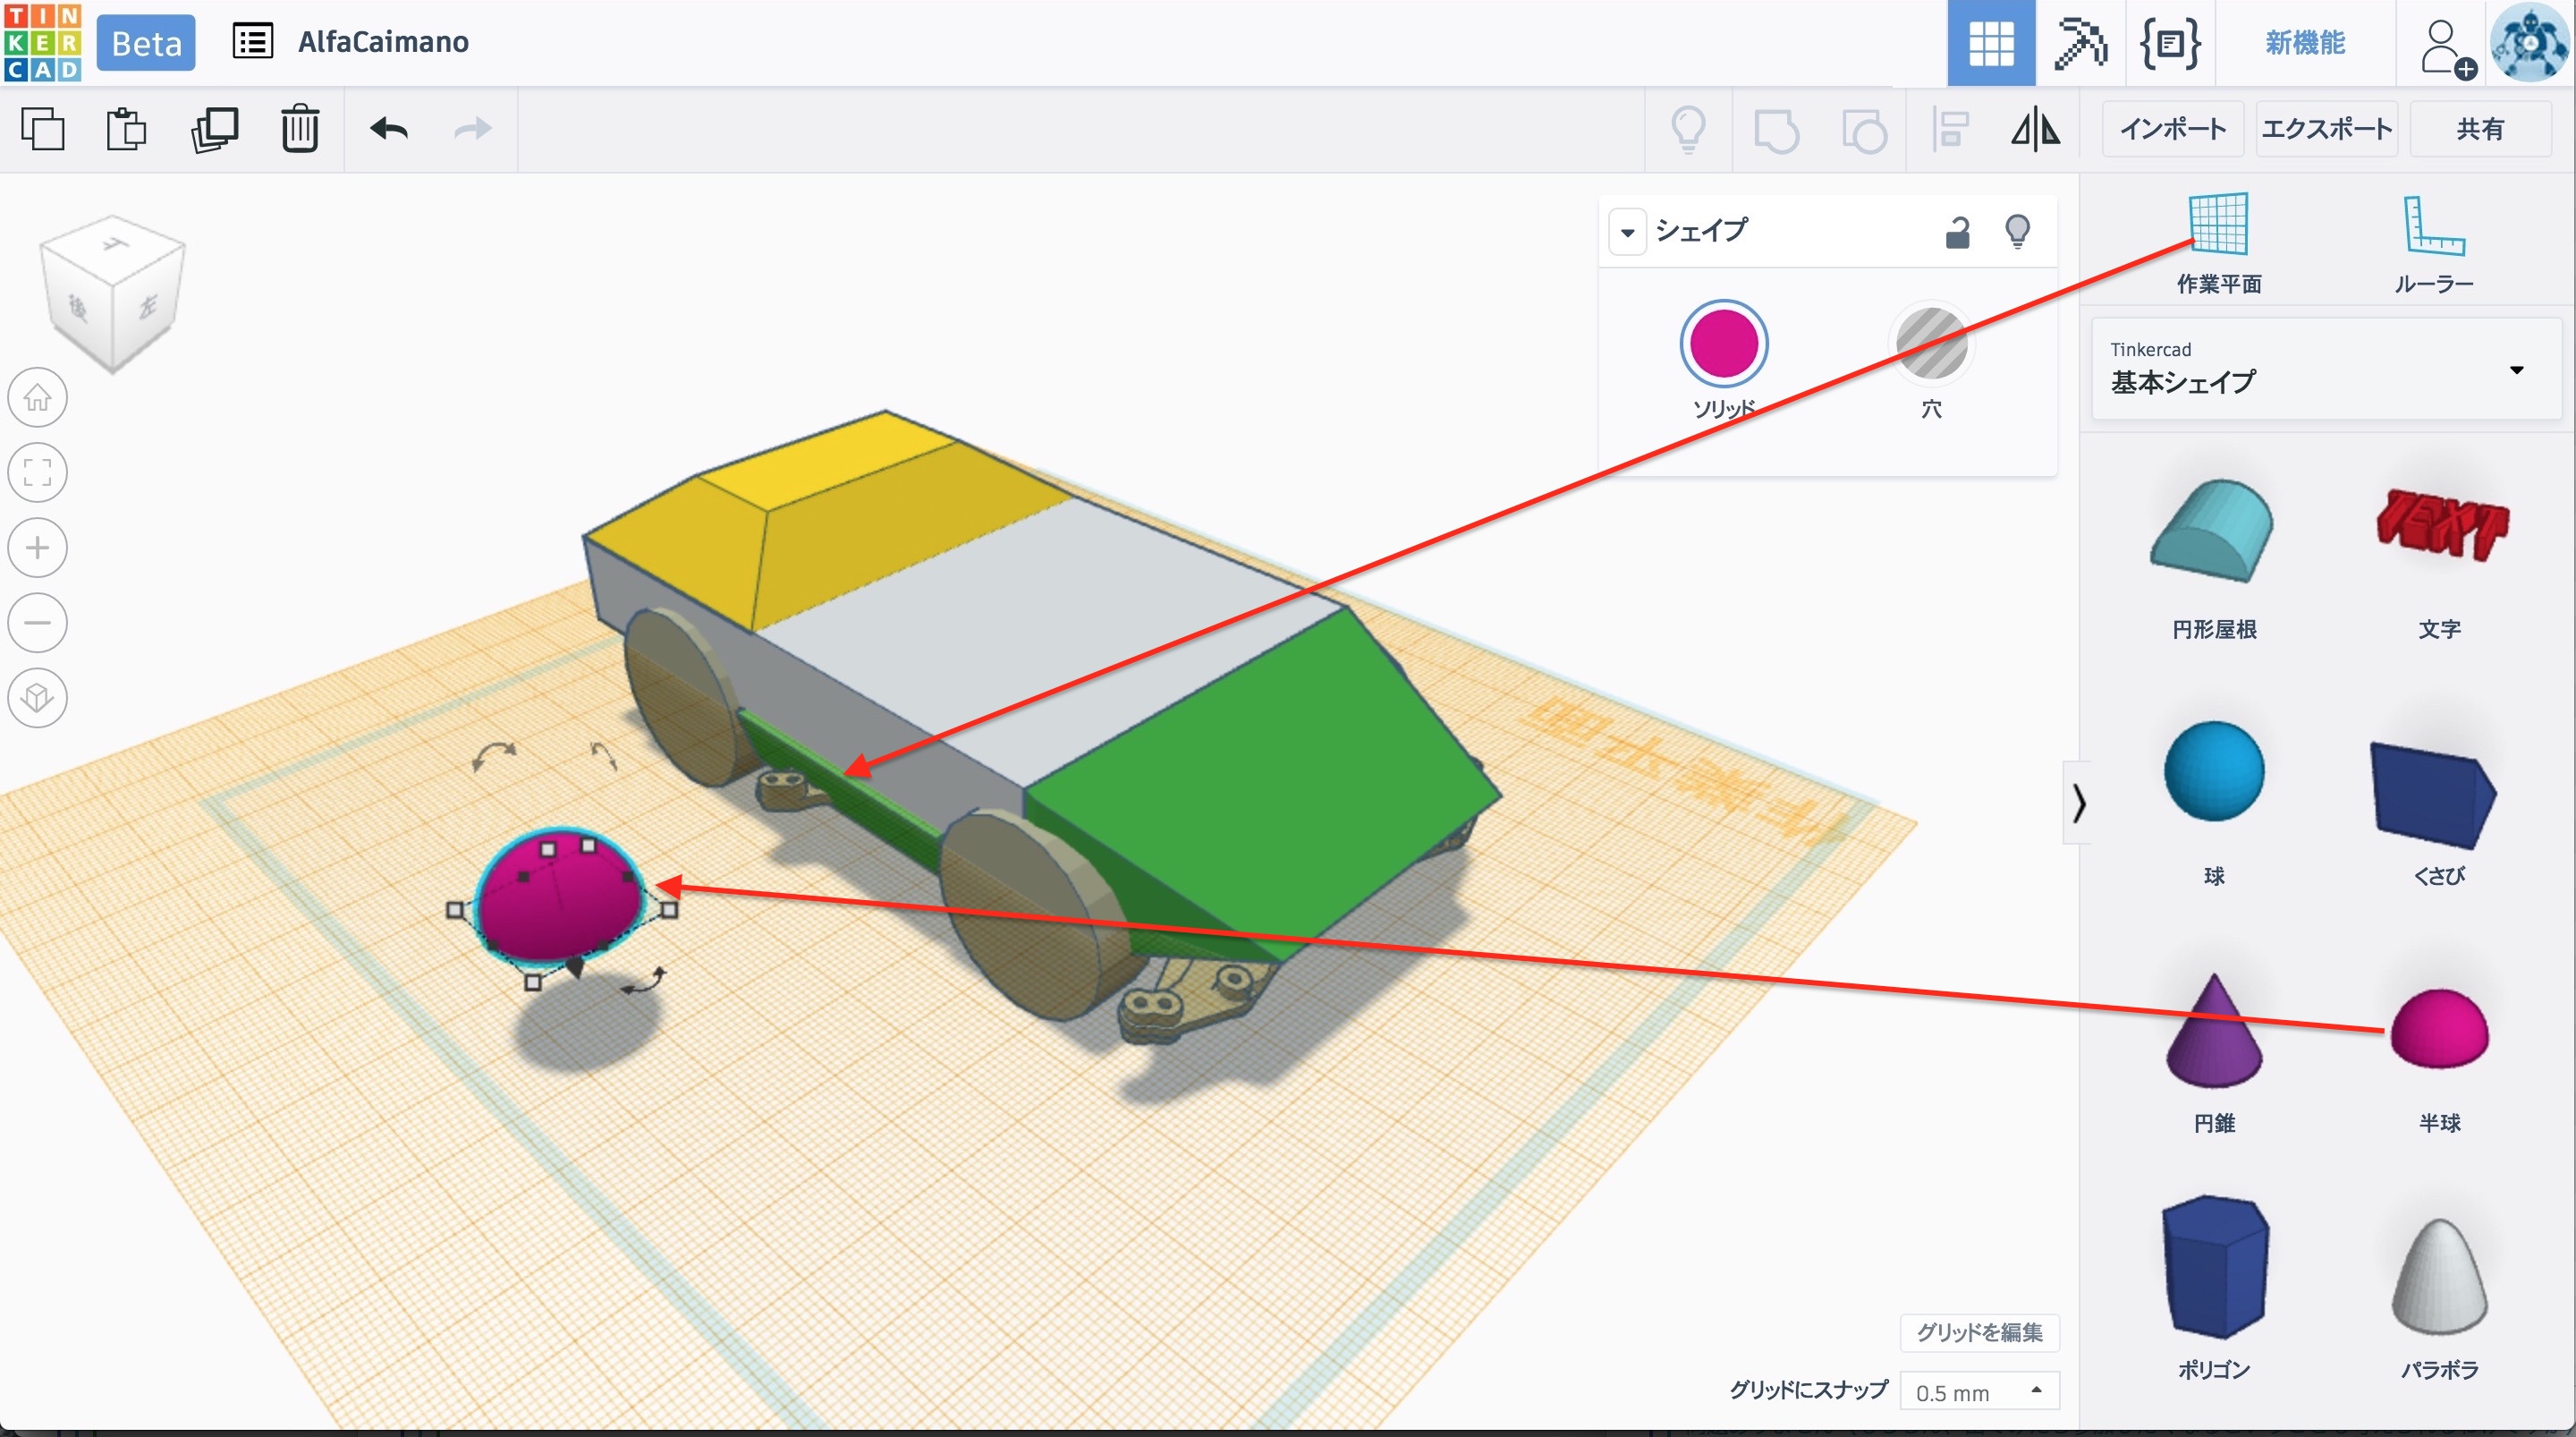The height and width of the screenshot is (1437, 2576).
Task: Undo last action with arrow icon
Action: coord(389,129)
